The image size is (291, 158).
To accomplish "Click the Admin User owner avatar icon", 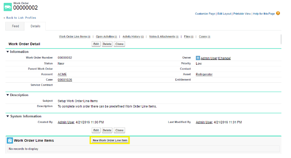I will pyautogui.click(x=198, y=58).
